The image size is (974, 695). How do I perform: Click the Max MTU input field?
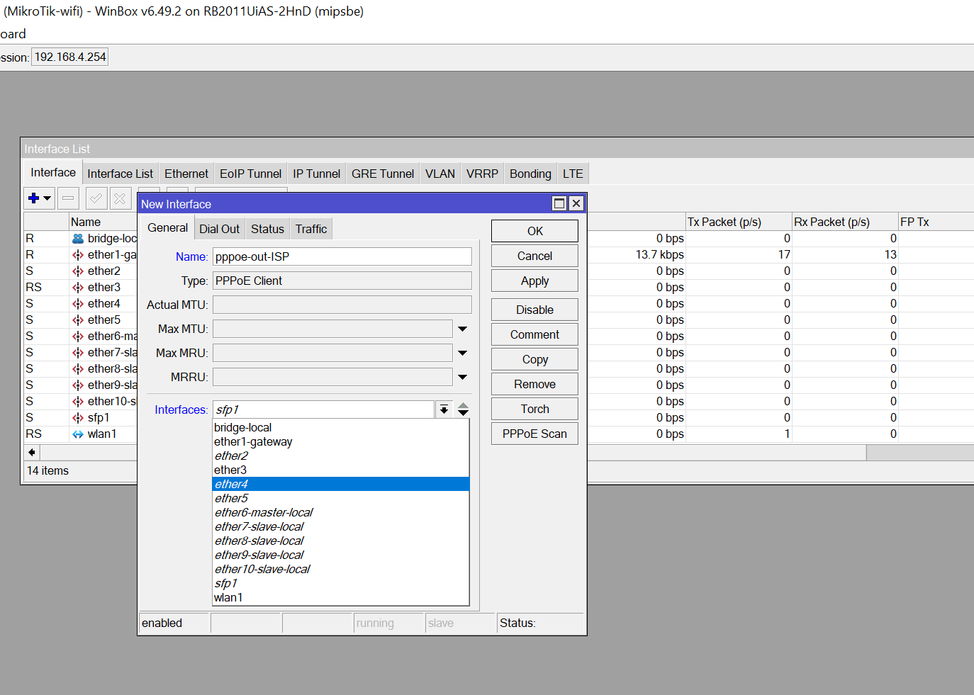click(332, 329)
